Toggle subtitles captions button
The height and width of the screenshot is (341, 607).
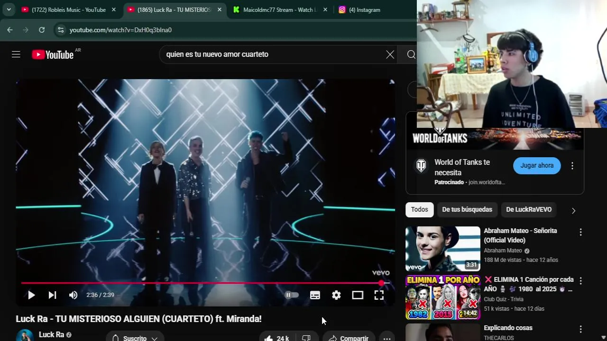pyautogui.click(x=315, y=295)
